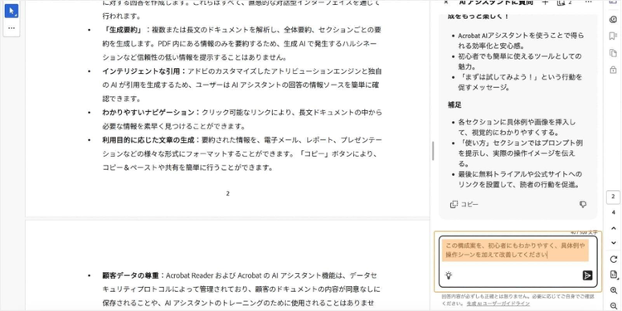Click the 利用目的に応じた文章の生成 bullet heading
The image size is (622, 311).
[x=149, y=140]
